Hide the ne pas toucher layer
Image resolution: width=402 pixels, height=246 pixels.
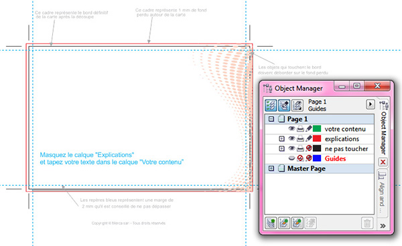coord(291,148)
